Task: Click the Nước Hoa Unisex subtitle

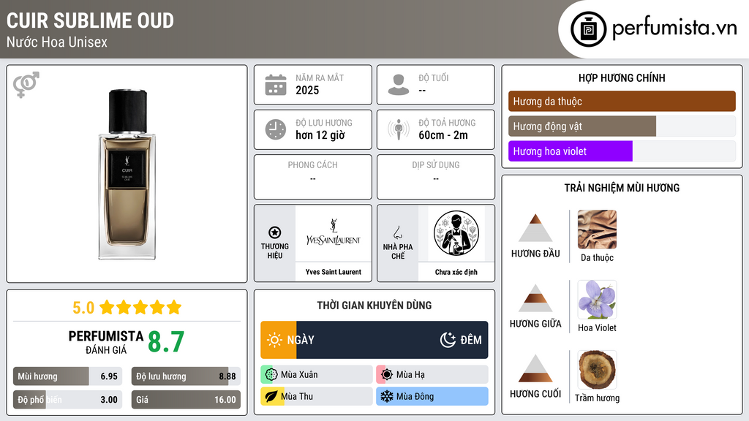Action: pos(57,42)
